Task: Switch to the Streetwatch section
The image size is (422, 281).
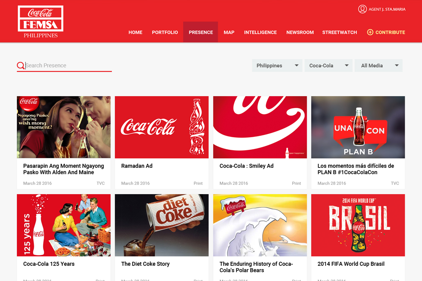Action: 339,32
